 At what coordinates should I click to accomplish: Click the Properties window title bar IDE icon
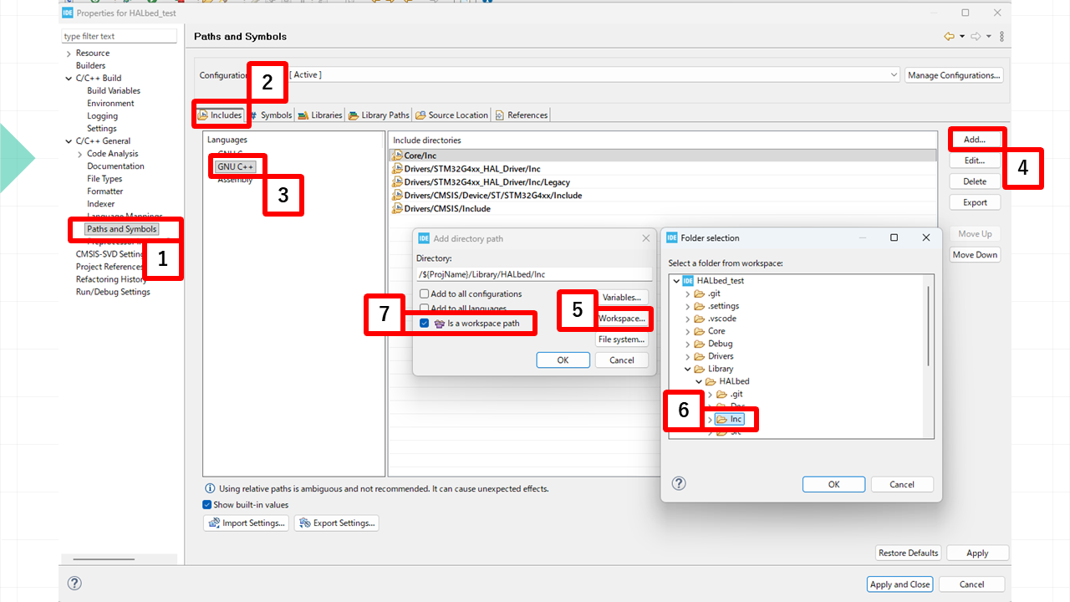pyautogui.click(x=67, y=13)
